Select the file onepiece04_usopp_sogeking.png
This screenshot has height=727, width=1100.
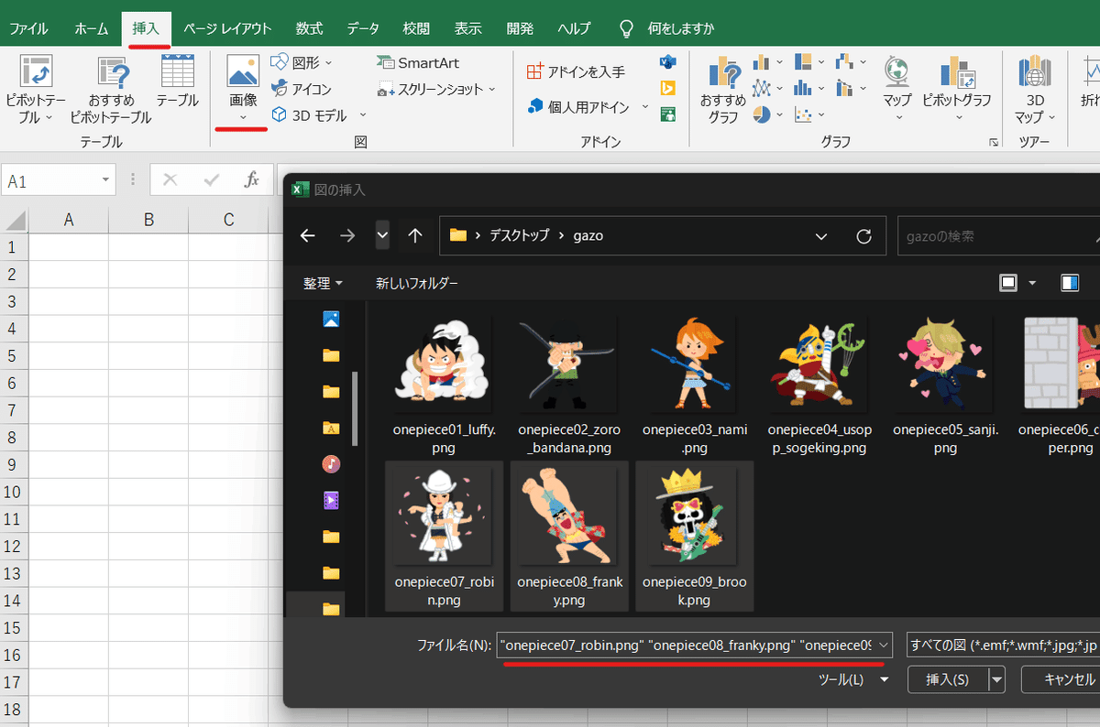[x=819, y=386]
